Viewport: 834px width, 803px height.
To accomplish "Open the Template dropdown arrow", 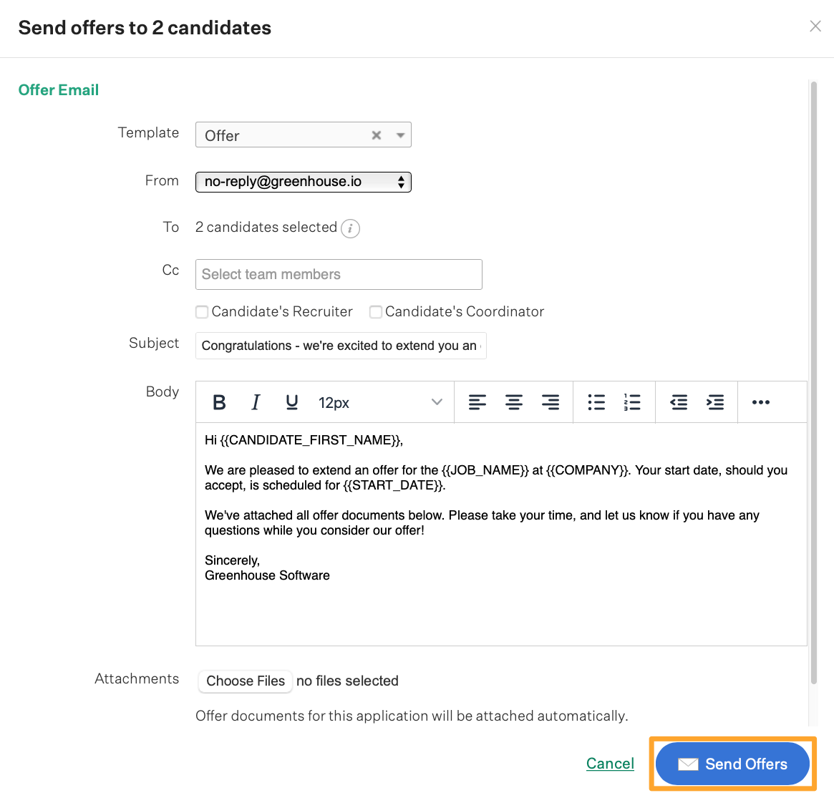I will [x=400, y=135].
